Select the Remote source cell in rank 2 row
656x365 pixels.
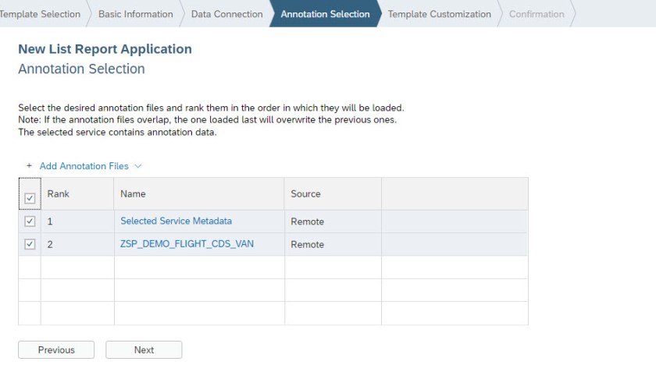(x=307, y=244)
